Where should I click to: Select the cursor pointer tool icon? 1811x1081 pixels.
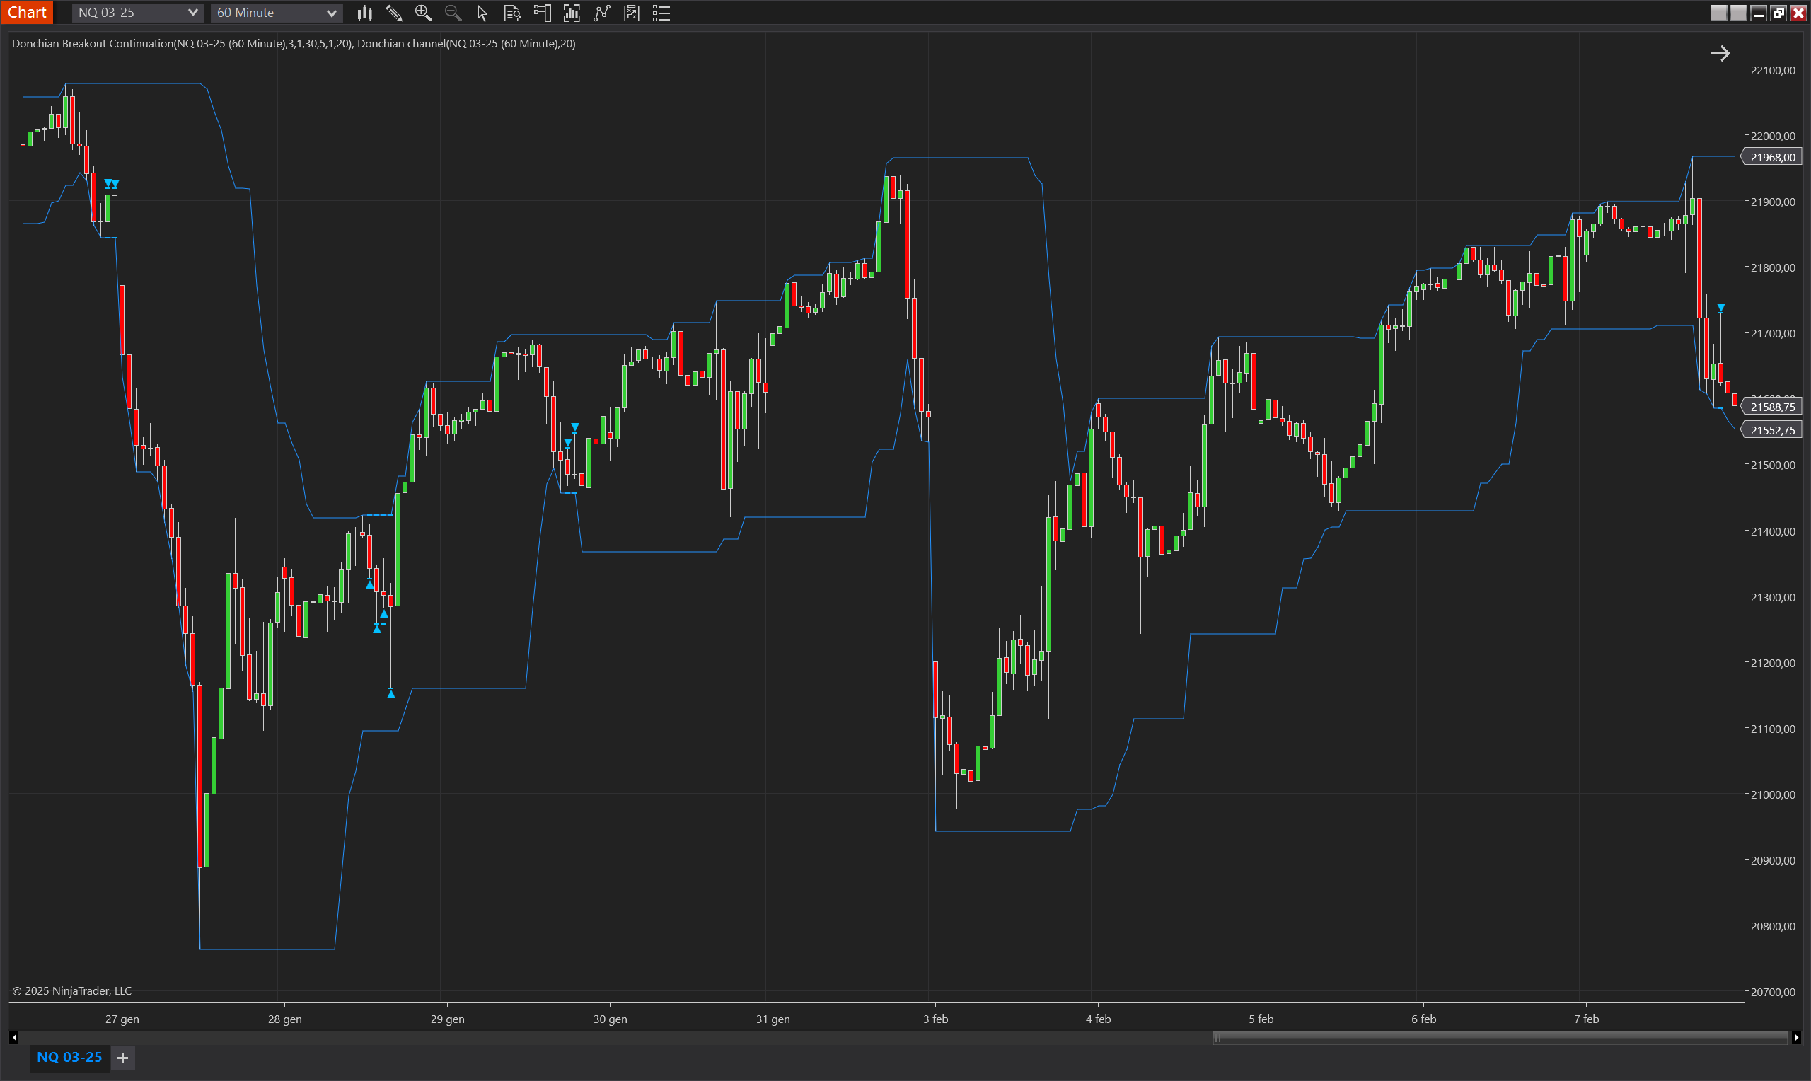[482, 13]
